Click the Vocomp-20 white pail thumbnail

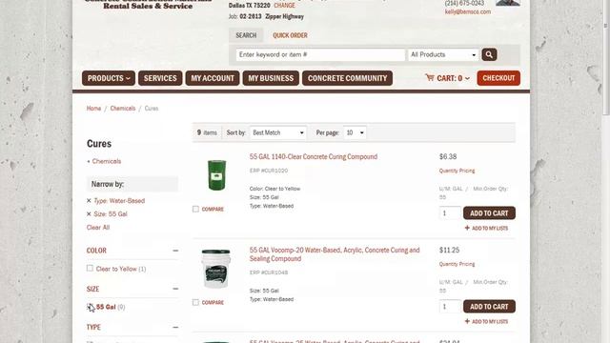pos(216,269)
